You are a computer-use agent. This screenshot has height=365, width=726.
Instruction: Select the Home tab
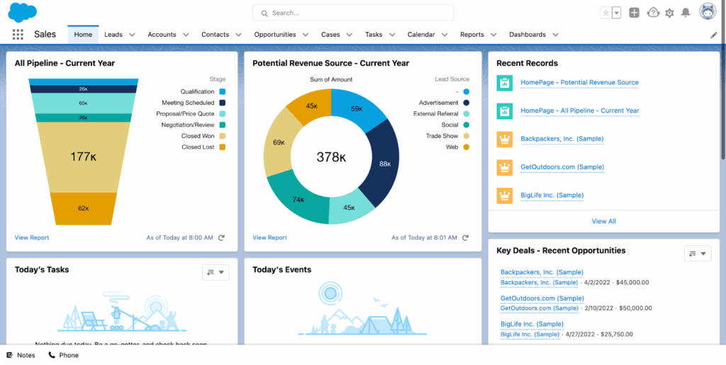click(x=84, y=35)
